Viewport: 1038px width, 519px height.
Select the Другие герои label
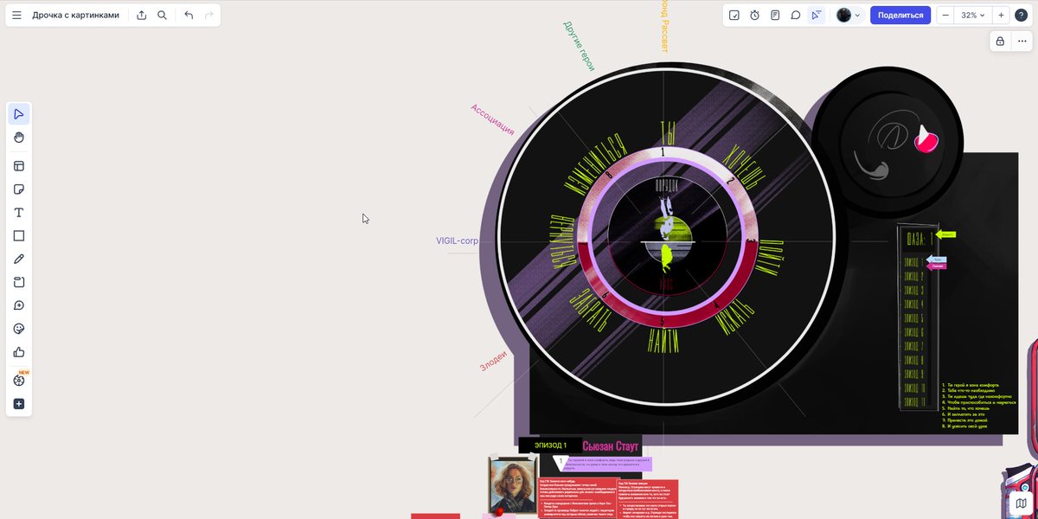click(580, 46)
